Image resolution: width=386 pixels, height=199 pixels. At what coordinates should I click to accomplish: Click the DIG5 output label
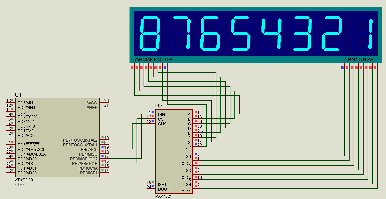tap(186, 180)
